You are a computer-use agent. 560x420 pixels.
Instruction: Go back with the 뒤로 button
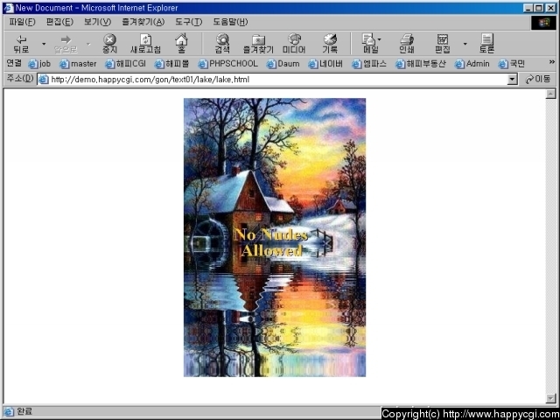point(21,44)
